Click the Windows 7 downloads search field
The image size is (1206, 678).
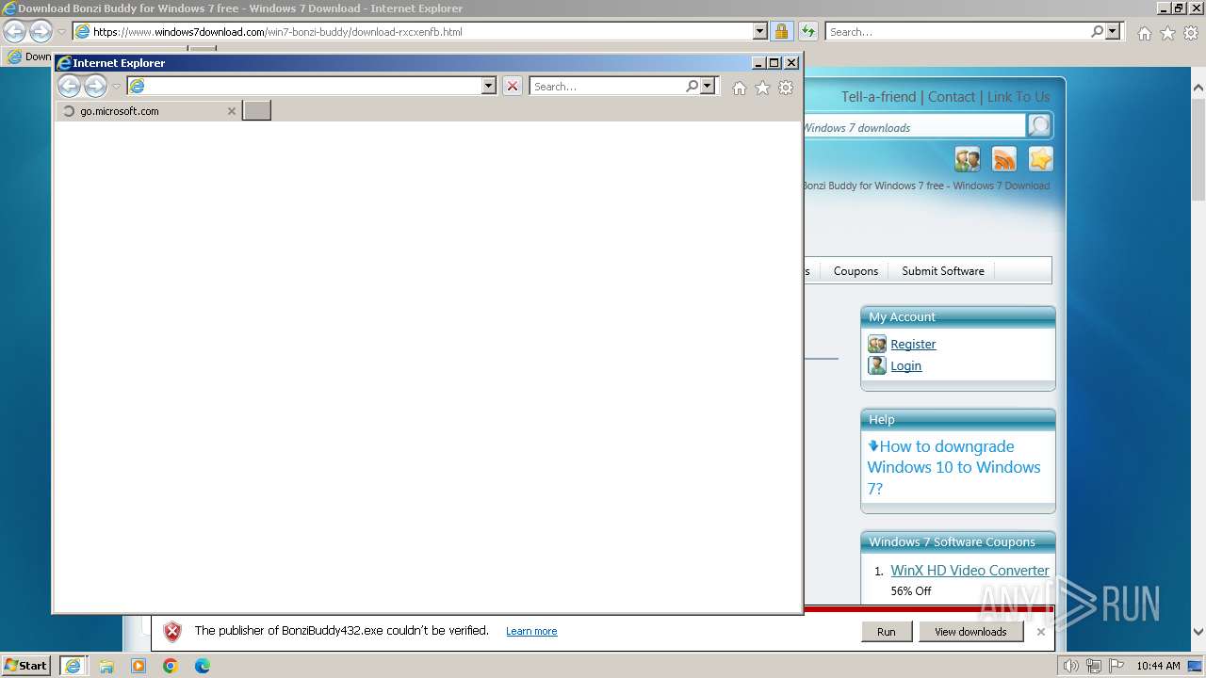pyautogui.click(x=914, y=127)
